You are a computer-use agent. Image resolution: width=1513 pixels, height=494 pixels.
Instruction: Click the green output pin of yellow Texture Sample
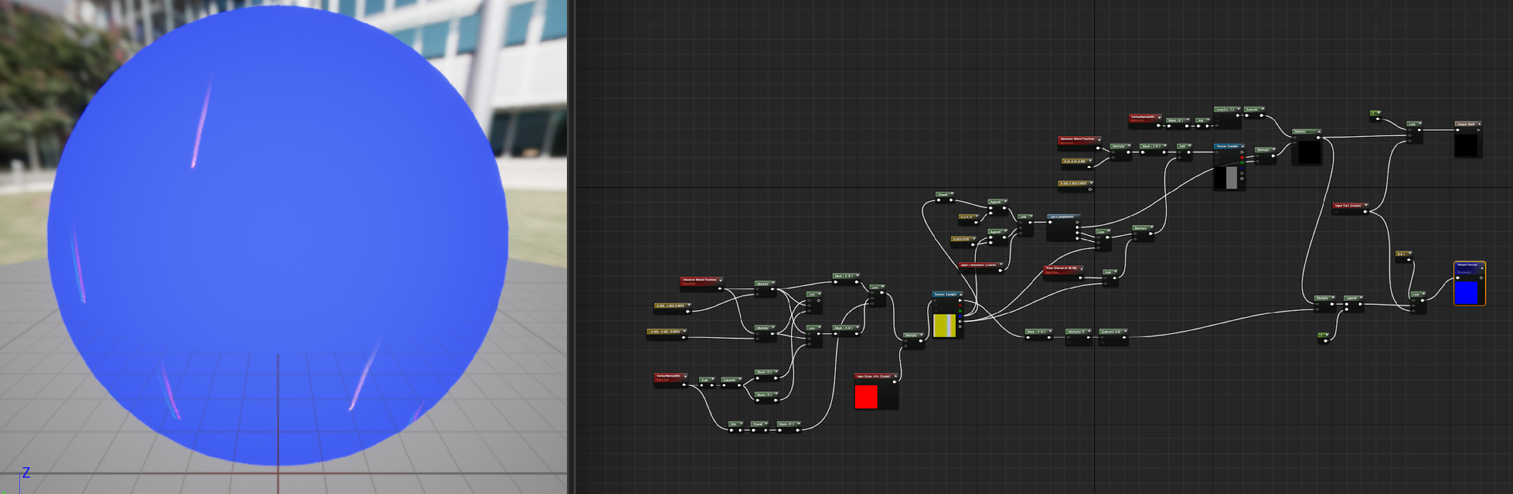(x=960, y=311)
